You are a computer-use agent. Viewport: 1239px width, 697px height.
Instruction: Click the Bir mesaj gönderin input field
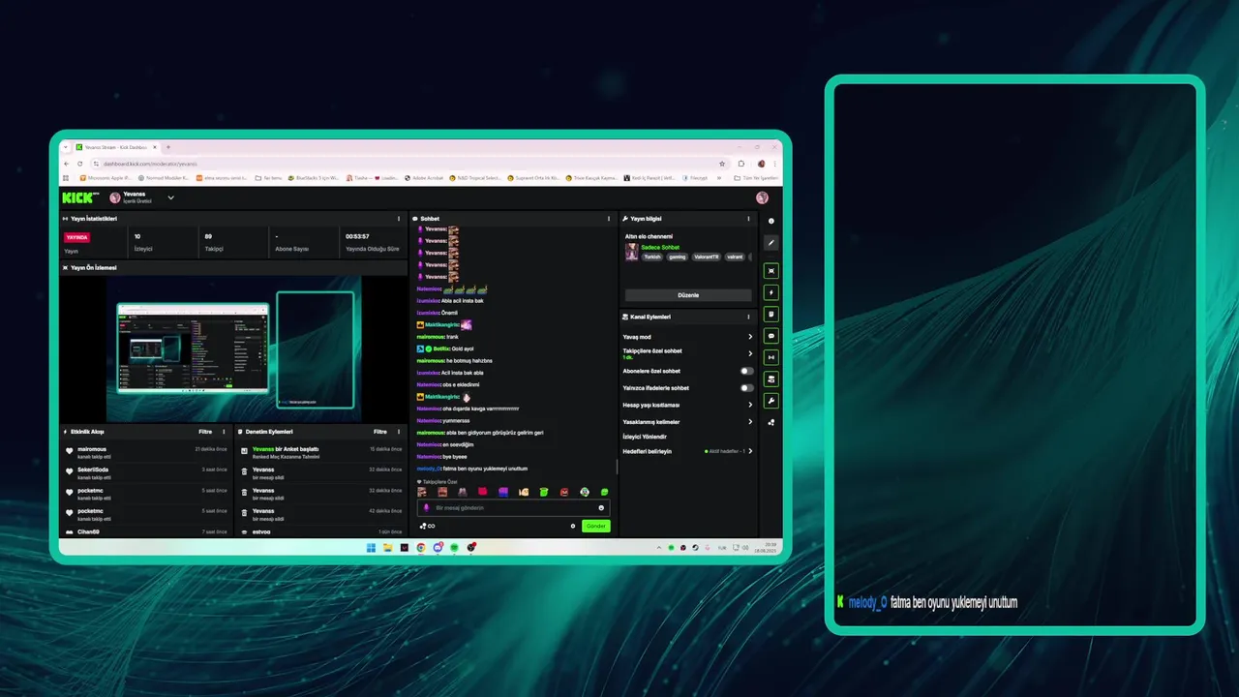pos(513,507)
